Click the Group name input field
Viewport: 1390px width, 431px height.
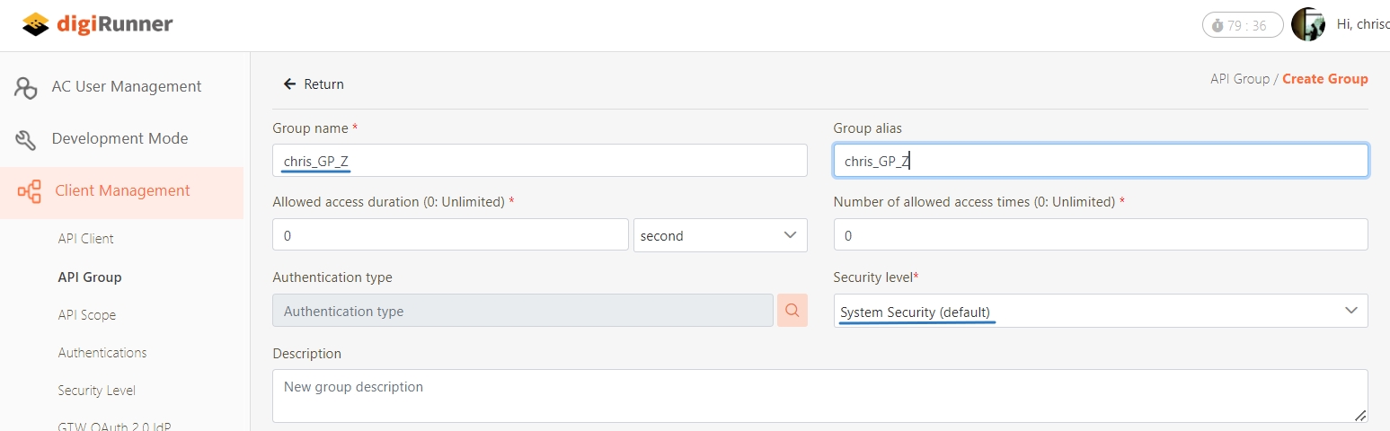coord(539,161)
